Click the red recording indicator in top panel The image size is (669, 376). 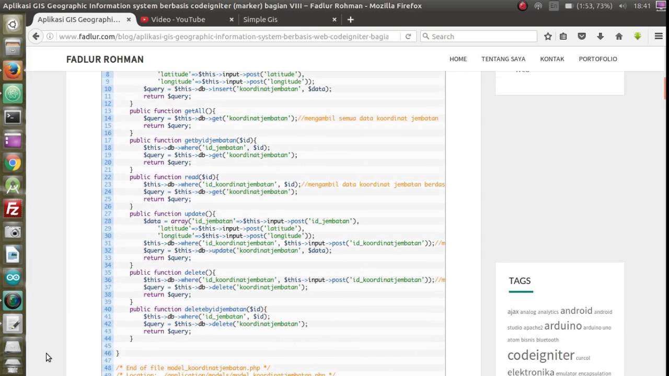tap(522, 6)
